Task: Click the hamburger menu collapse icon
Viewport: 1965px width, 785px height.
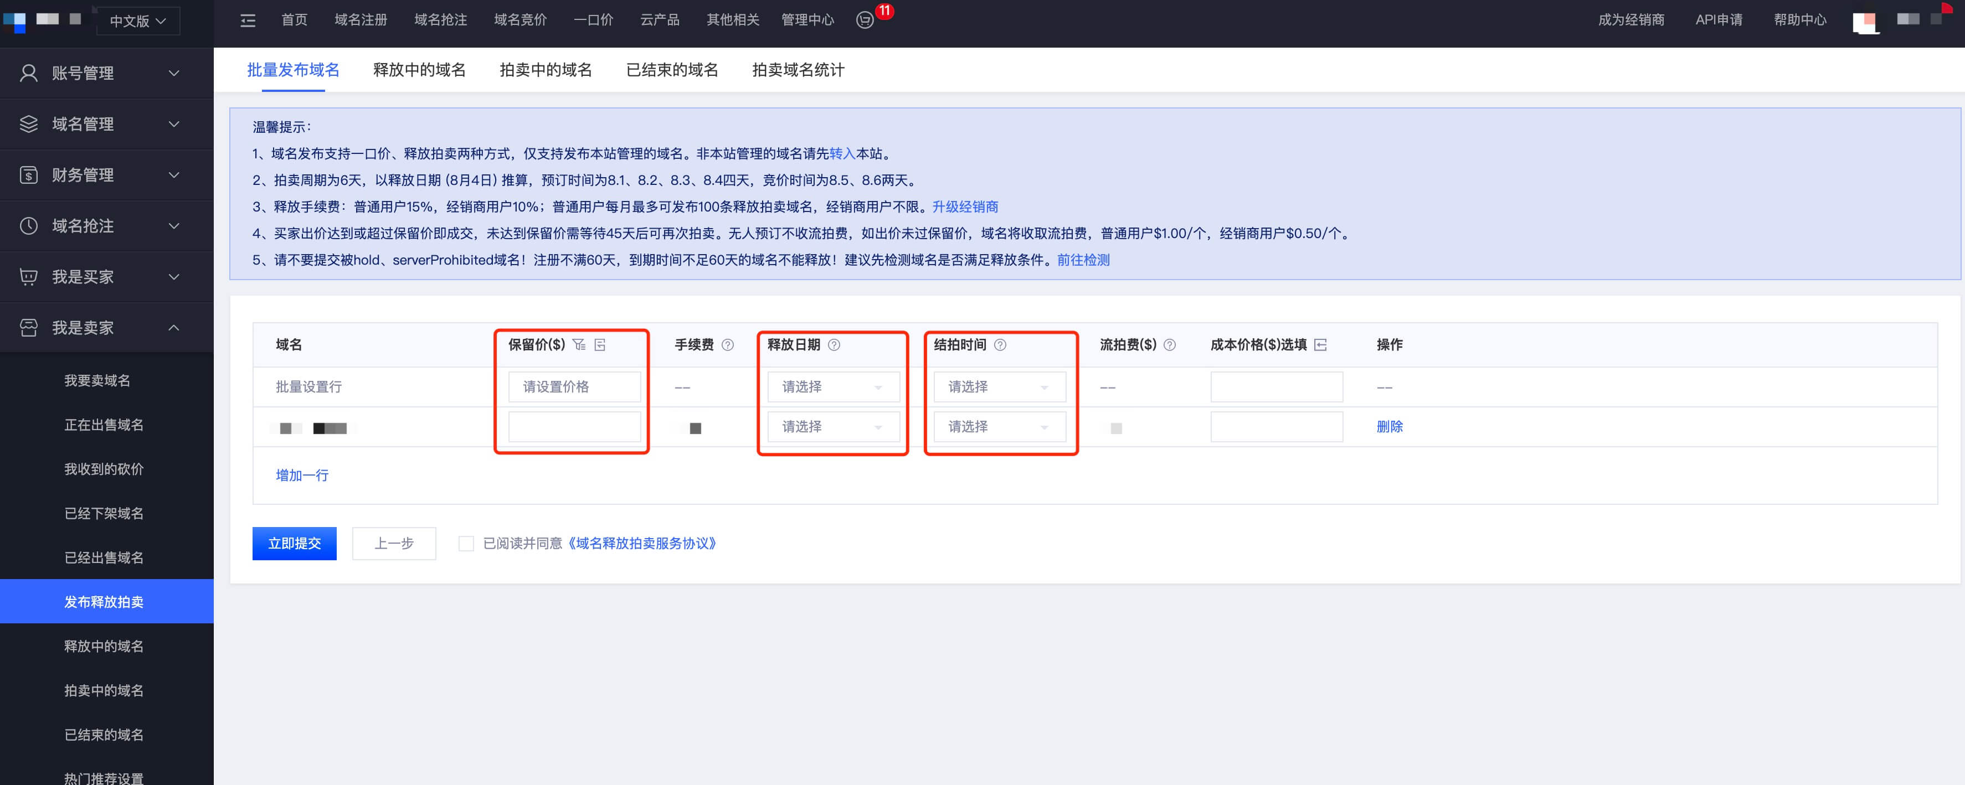Action: coord(248,20)
